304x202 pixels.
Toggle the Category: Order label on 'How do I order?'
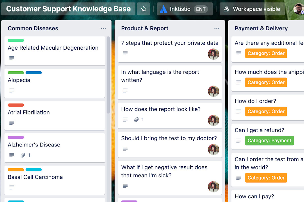coord(266,111)
